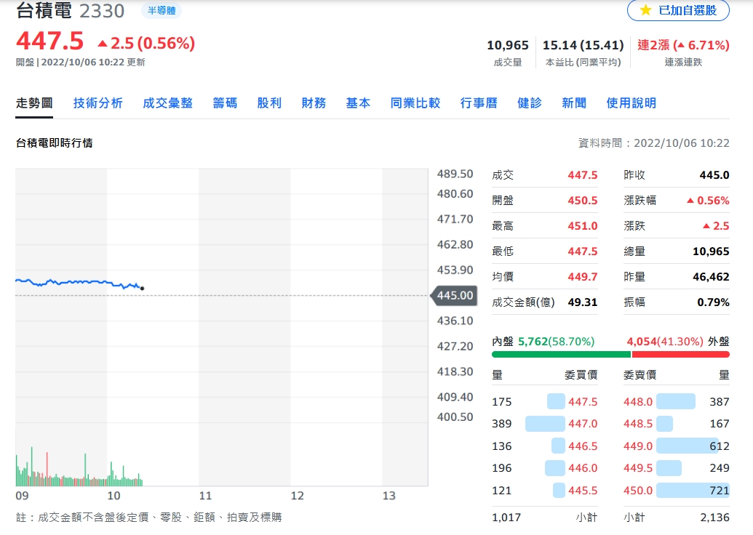The height and width of the screenshot is (535, 753).
Task: Click the 開盤 value 450.5
Action: pyautogui.click(x=583, y=201)
